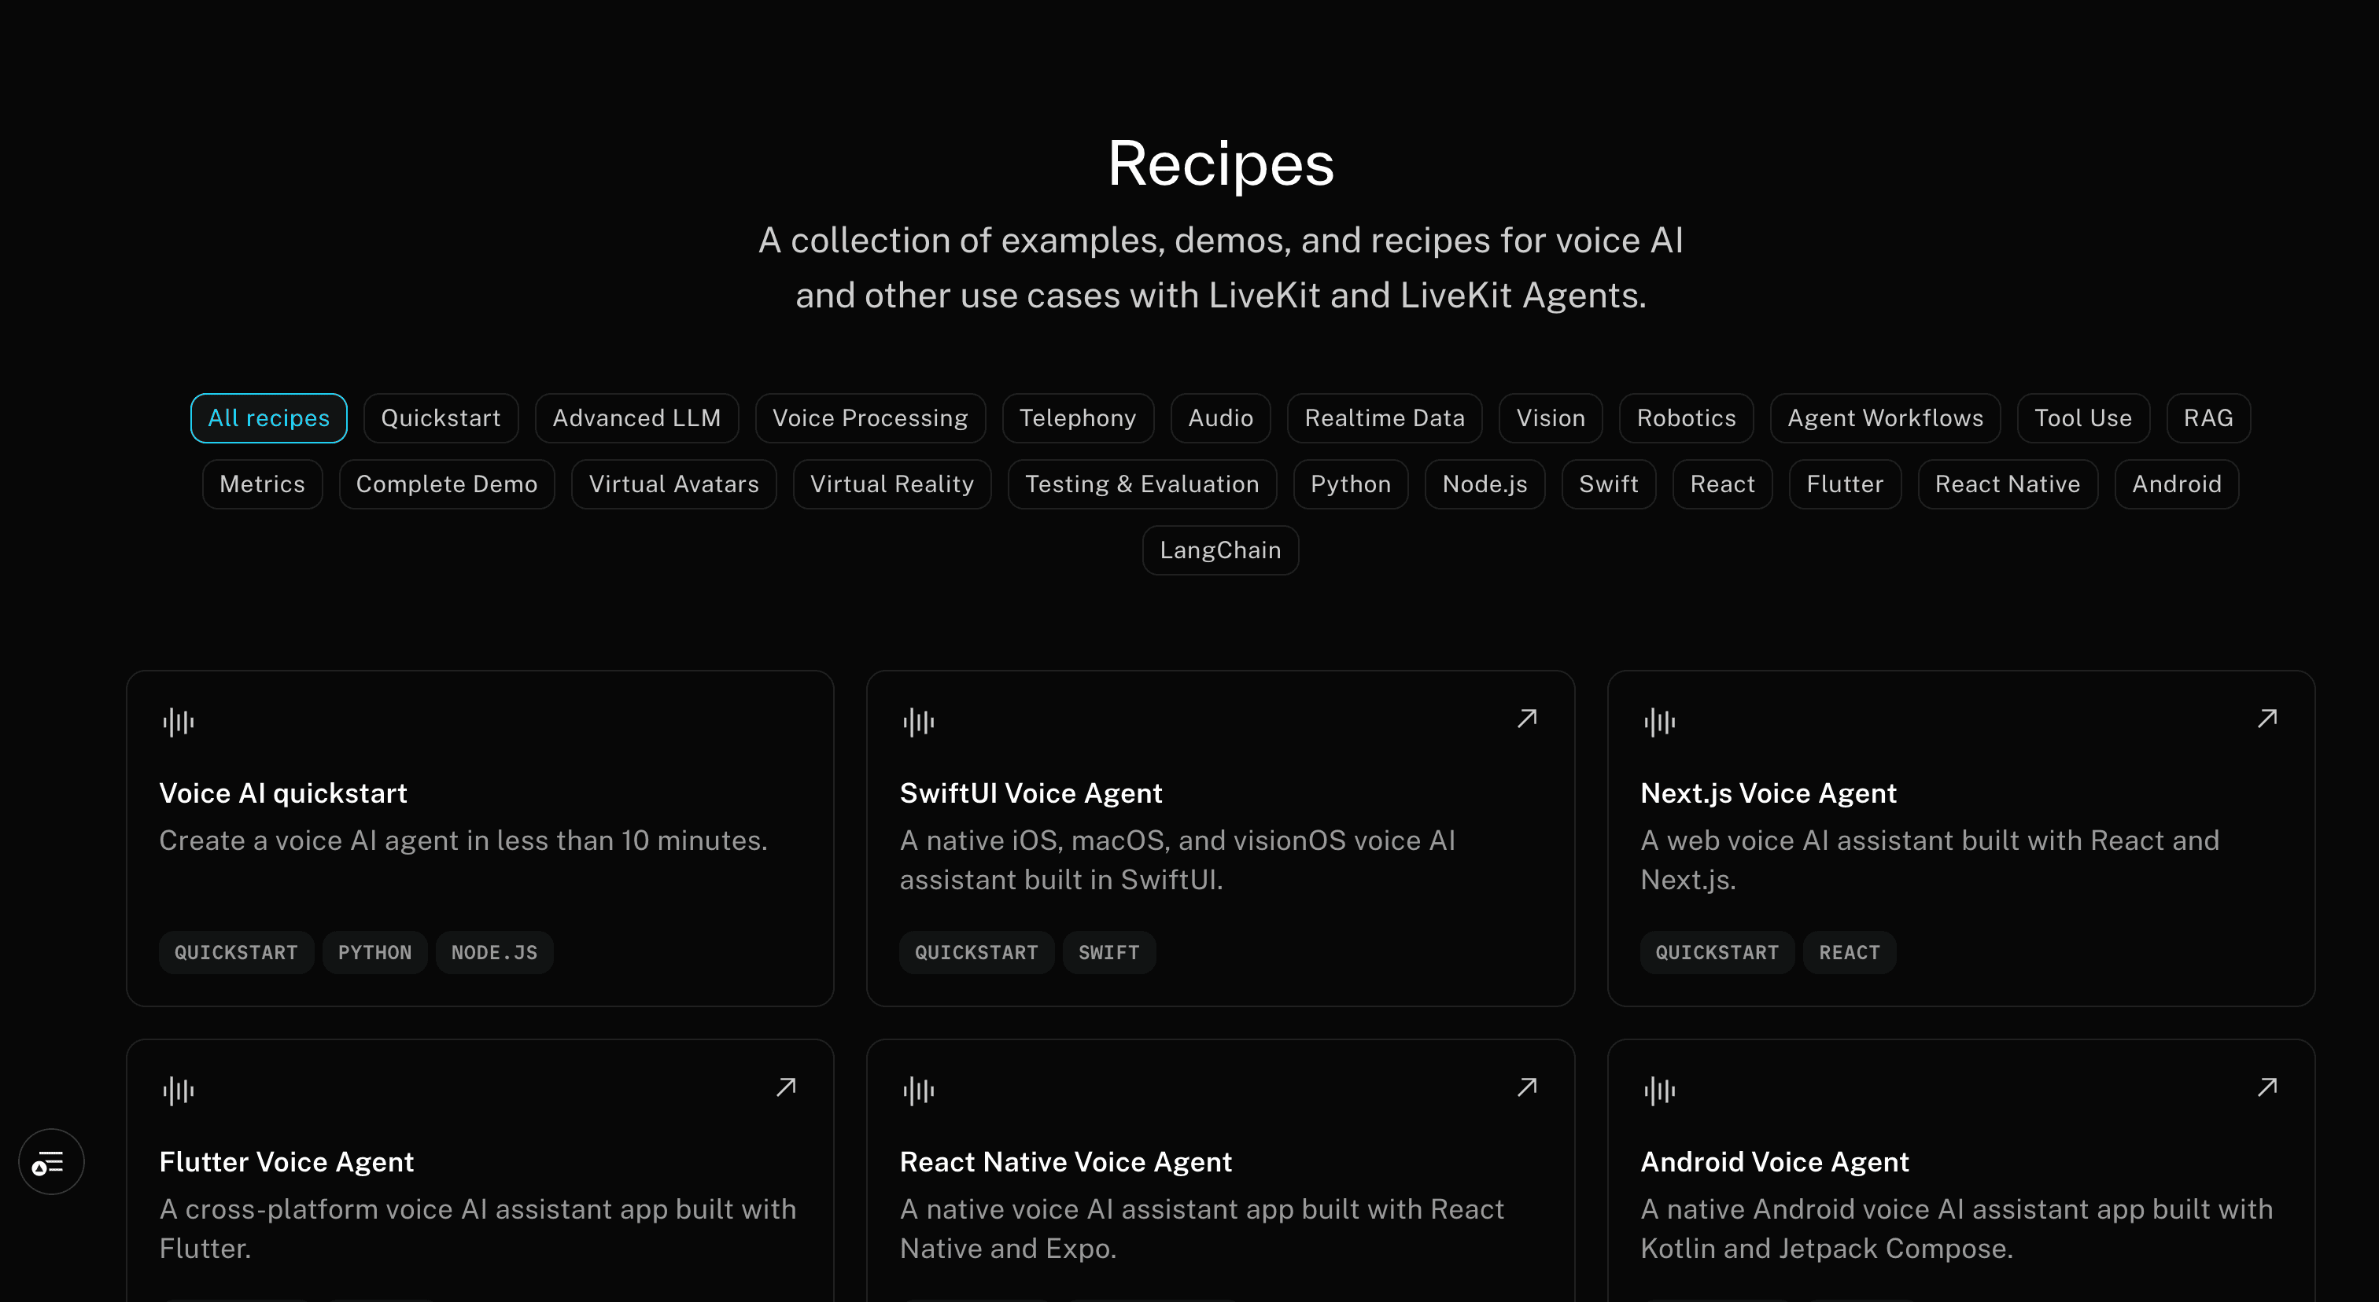Click the PYTHON tag on Voice AI quickstart
The height and width of the screenshot is (1302, 2379).
375,952
